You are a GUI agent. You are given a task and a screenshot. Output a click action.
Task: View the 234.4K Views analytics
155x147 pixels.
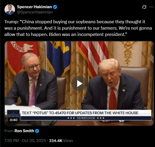pyautogui.click(x=61, y=141)
